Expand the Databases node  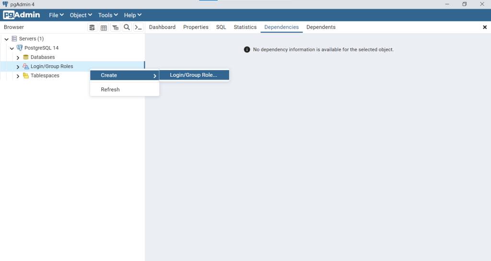click(x=18, y=58)
